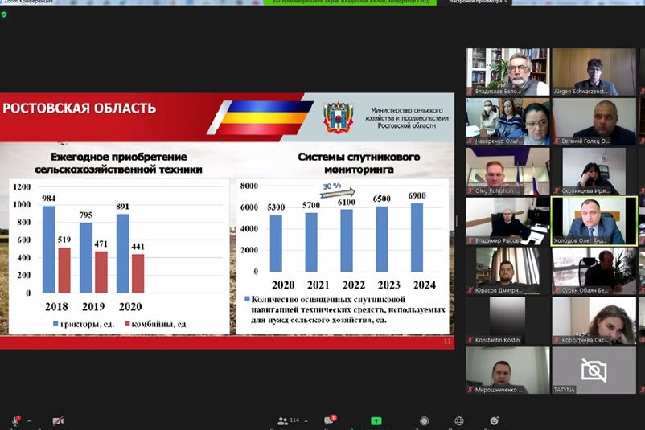Open audio options arrow beside microphone
Image resolution: width=645 pixels, height=430 pixels.
click(x=29, y=421)
